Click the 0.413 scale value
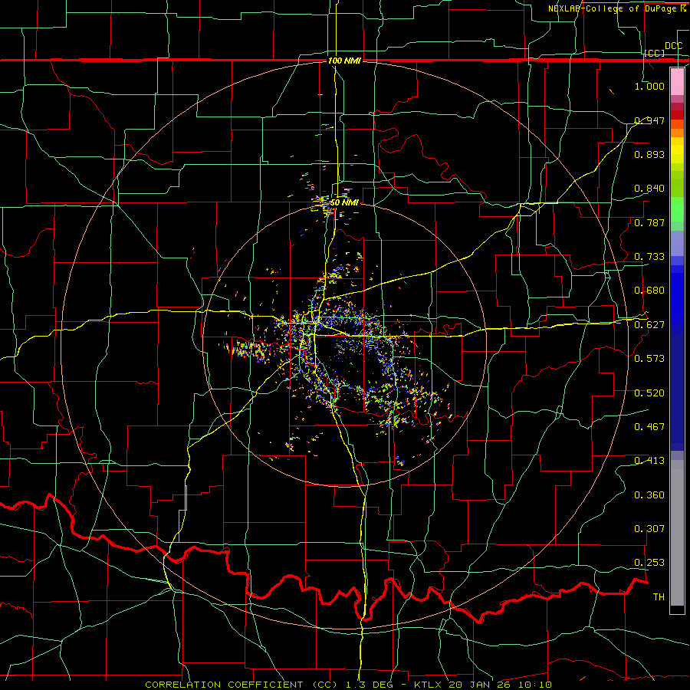Viewport: 690px width, 690px height. [x=649, y=461]
